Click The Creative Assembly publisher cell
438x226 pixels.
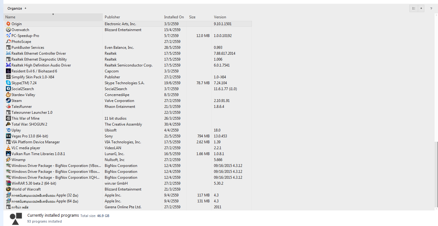[123, 124]
